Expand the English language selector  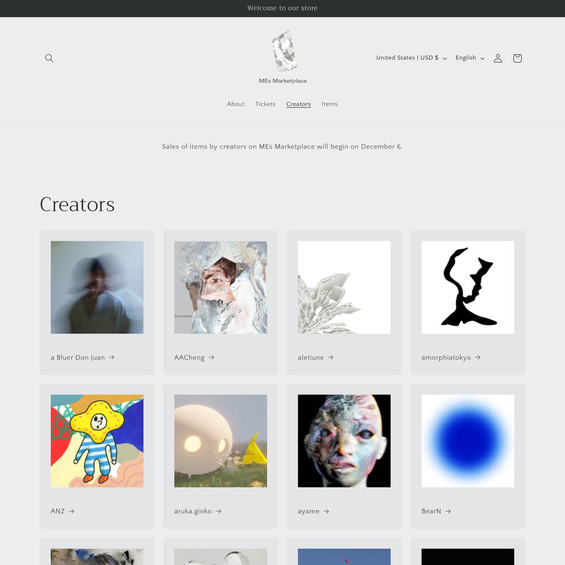coord(470,58)
